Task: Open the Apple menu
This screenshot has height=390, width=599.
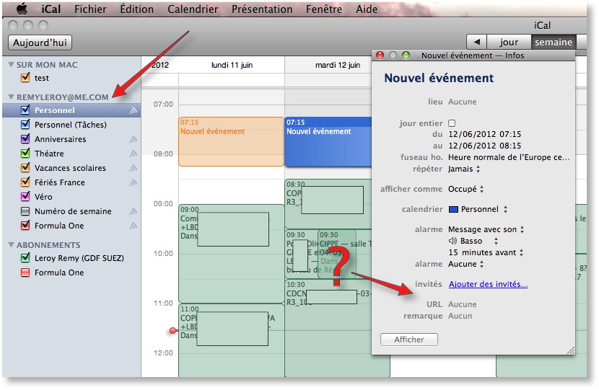Action: [22, 9]
